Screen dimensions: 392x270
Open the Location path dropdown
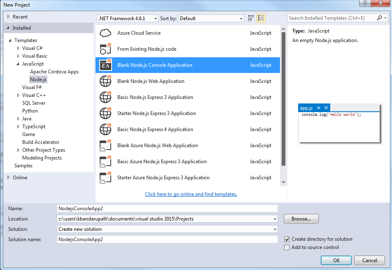point(275,219)
